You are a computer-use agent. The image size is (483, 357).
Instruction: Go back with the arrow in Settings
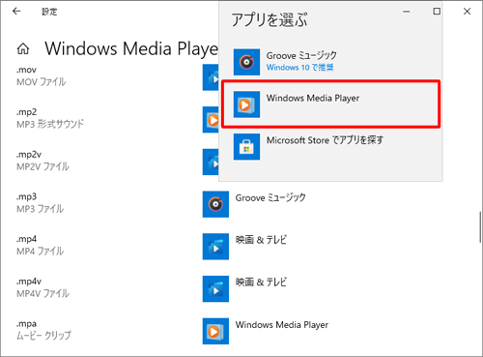tap(16, 12)
